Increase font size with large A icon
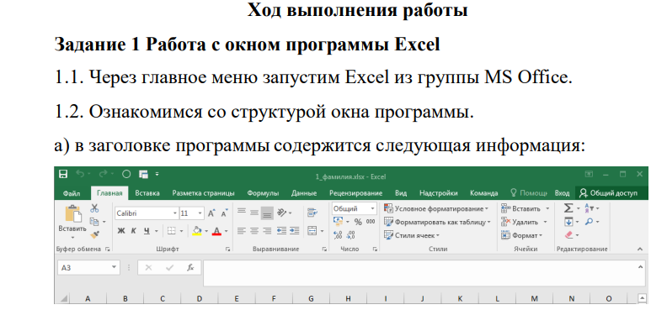667x310 pixels. [x=211, y=213]
